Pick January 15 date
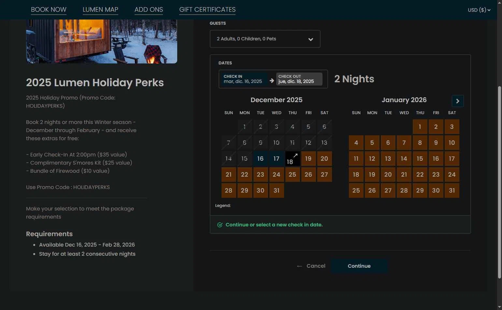Image resolution: width=502 pixels, height=310 pixels. click(x=420, y=159)
